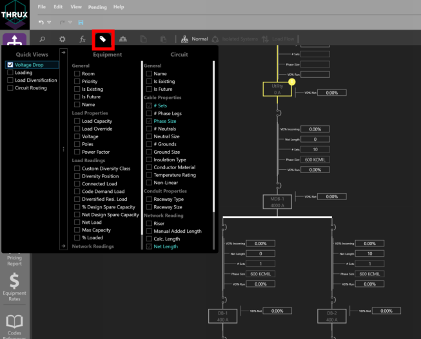Open Equipment Rates dollar icon
The height and width of the screenshot is (339, 421).
(14, 282)
